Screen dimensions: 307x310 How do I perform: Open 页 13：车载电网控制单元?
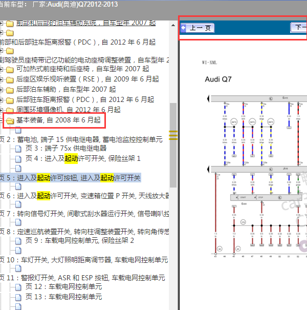[63, 297]
